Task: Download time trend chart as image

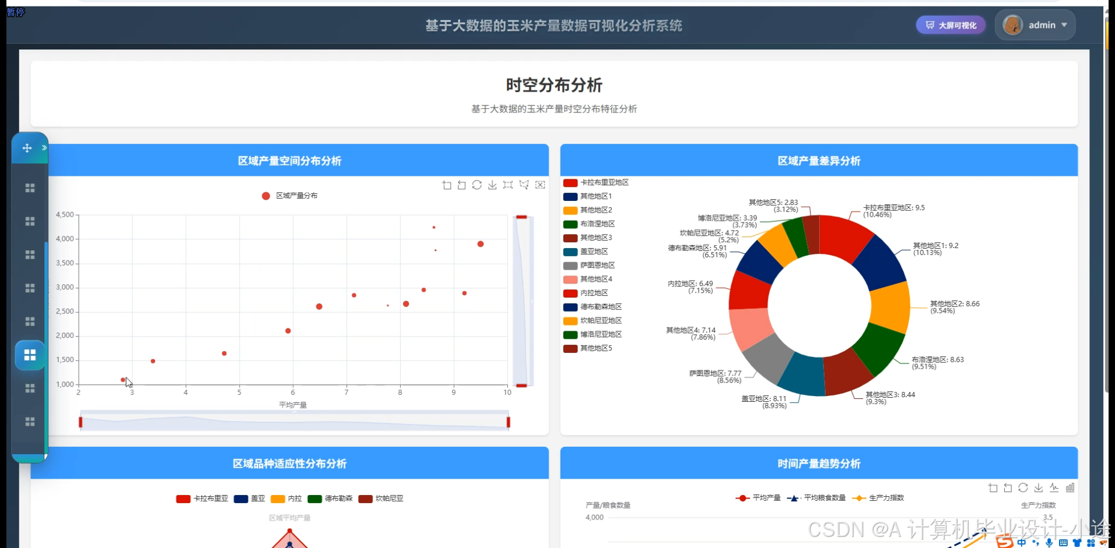Action: click(1038, 488)
